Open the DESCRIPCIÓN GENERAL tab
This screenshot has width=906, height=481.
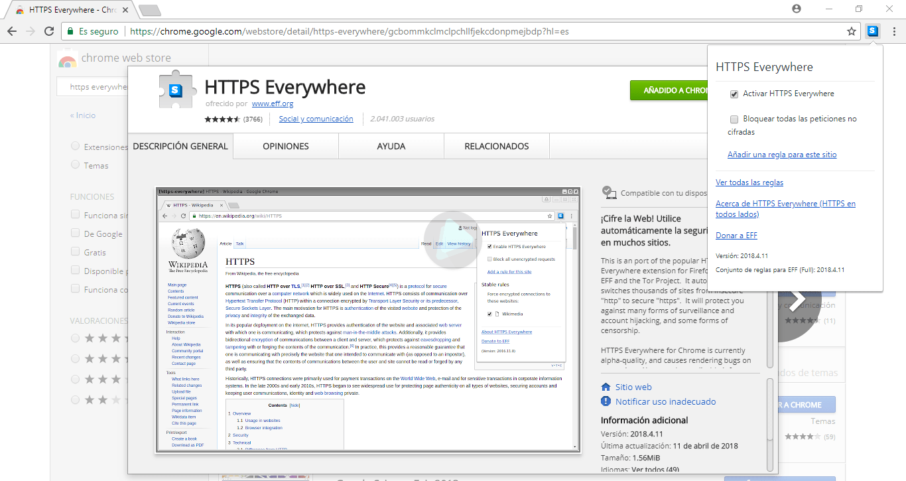(180, 146)
